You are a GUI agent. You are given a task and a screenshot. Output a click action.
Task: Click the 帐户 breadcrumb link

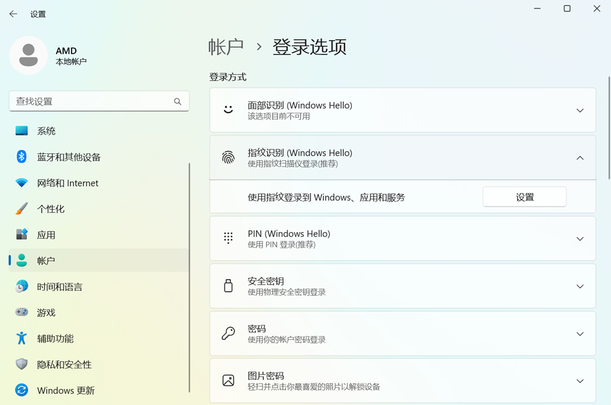[226, 47]
